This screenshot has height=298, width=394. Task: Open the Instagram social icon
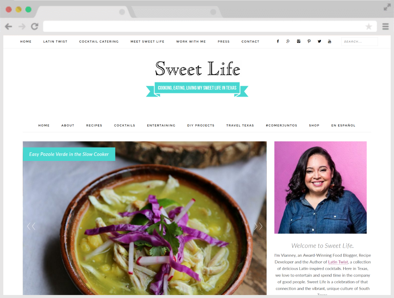tap(299, 41)
